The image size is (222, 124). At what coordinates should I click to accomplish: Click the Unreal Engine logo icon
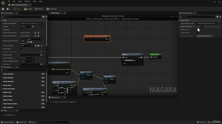coord(3,3)
